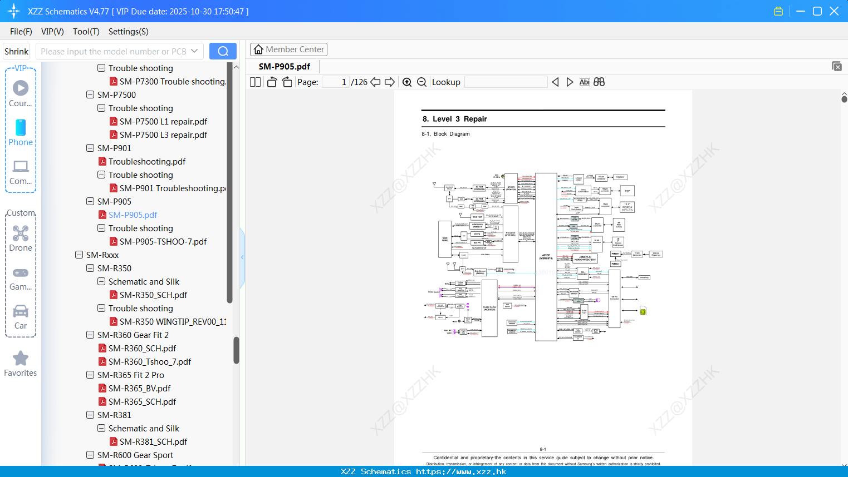Open SM-R350 WINGTIP_REV00 file
The height and width of the screenshot is (477, 848).
point(173,321)
